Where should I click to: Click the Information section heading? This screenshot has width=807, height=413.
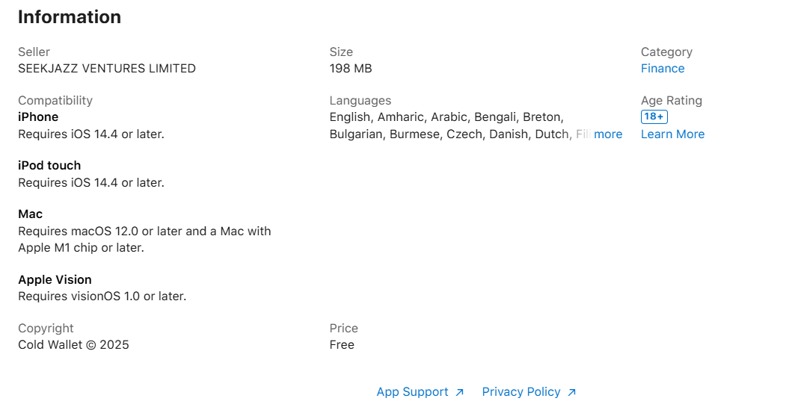click(70, 17)
